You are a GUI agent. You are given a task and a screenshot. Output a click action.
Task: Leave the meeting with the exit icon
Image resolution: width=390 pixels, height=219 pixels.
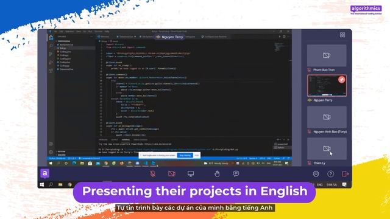(x=346, y=174)
